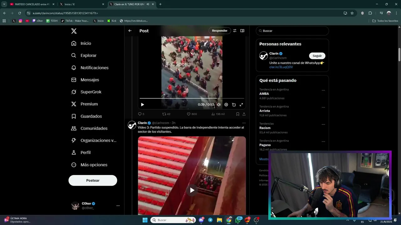This screenshot has height=225, width=401.
Task: View analytics showing 136 mil views
Action: point(218,114)
